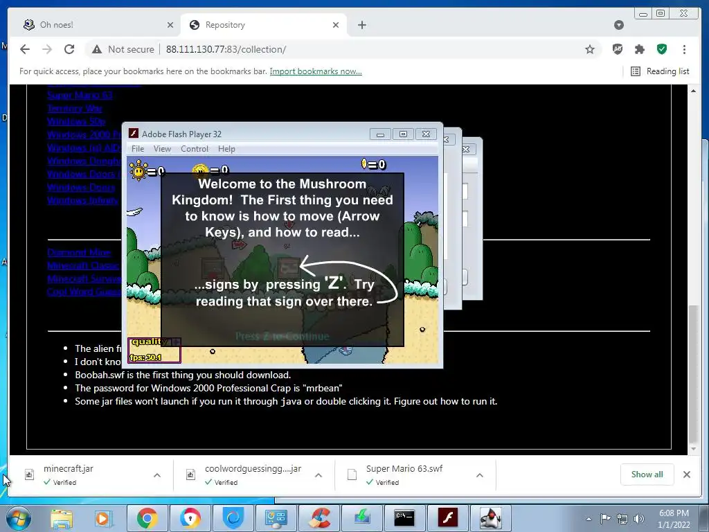Viewport: 709px width, 532px height.
Task: Open Windows Explorer from taskbar
Action: [x=62, y=518]
